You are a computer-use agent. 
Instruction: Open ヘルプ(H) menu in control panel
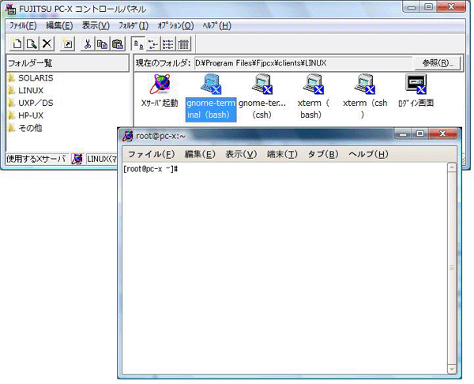pos(216,26)
